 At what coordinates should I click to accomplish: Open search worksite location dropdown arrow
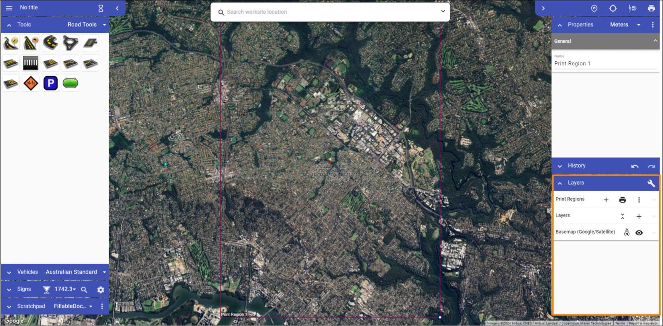(443, 12)
